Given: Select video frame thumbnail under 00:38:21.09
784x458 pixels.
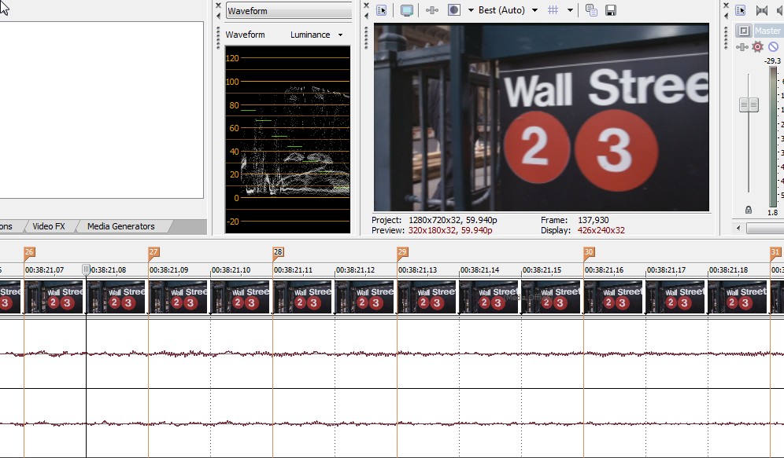Looking at the screenshot, I should (x=179, y=297).
